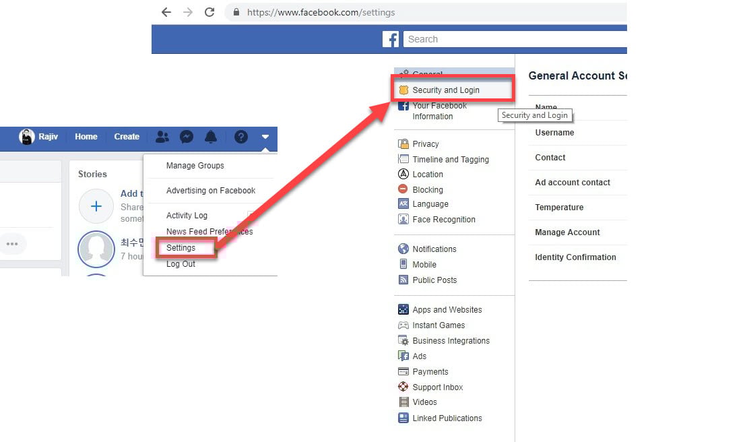This screenshot has height=442, width=749.
Task: Click the Username settings row
Action: 577,132
